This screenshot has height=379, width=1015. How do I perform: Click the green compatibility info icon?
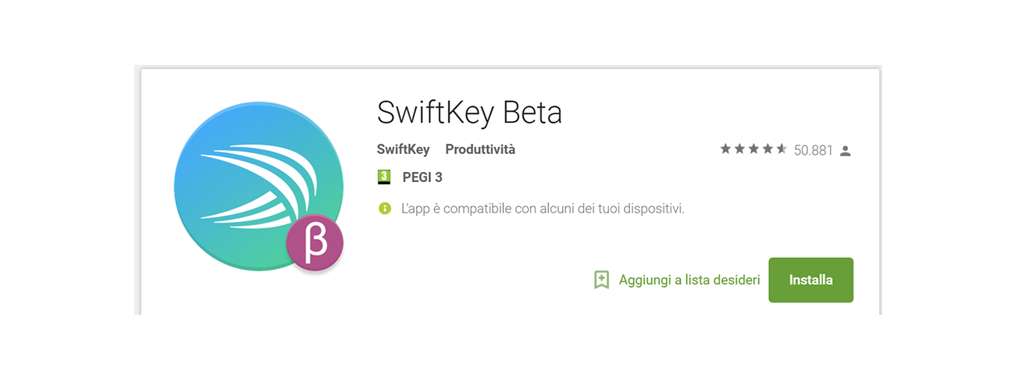384,209
